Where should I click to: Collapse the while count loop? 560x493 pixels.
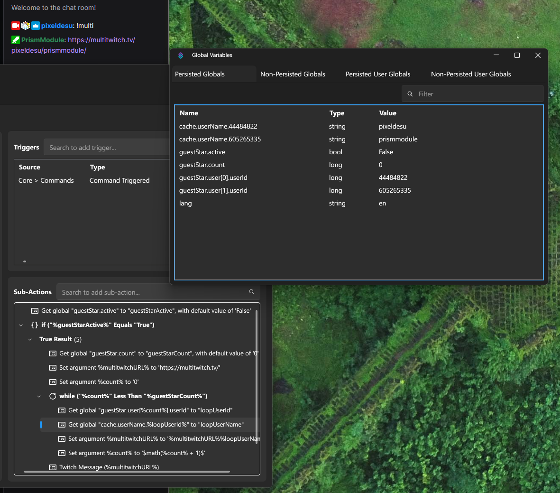pyautogui.click(x=39, y=396)
